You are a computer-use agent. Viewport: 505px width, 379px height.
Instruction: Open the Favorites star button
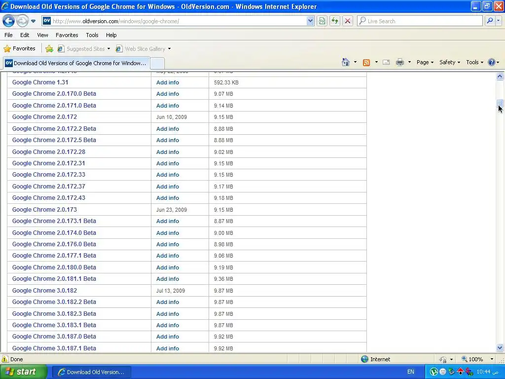tap(19, 49)
